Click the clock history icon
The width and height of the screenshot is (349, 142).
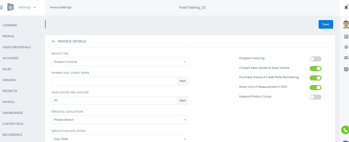(346, 69)
